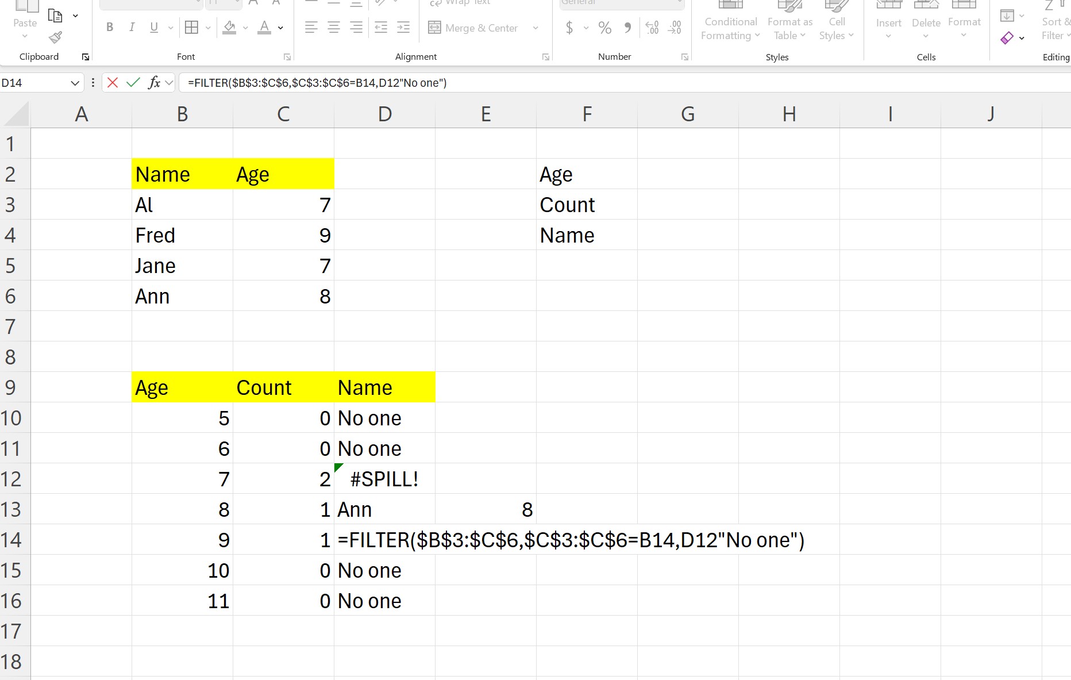Open the Font Color dropdown arrow

[280, 28]
